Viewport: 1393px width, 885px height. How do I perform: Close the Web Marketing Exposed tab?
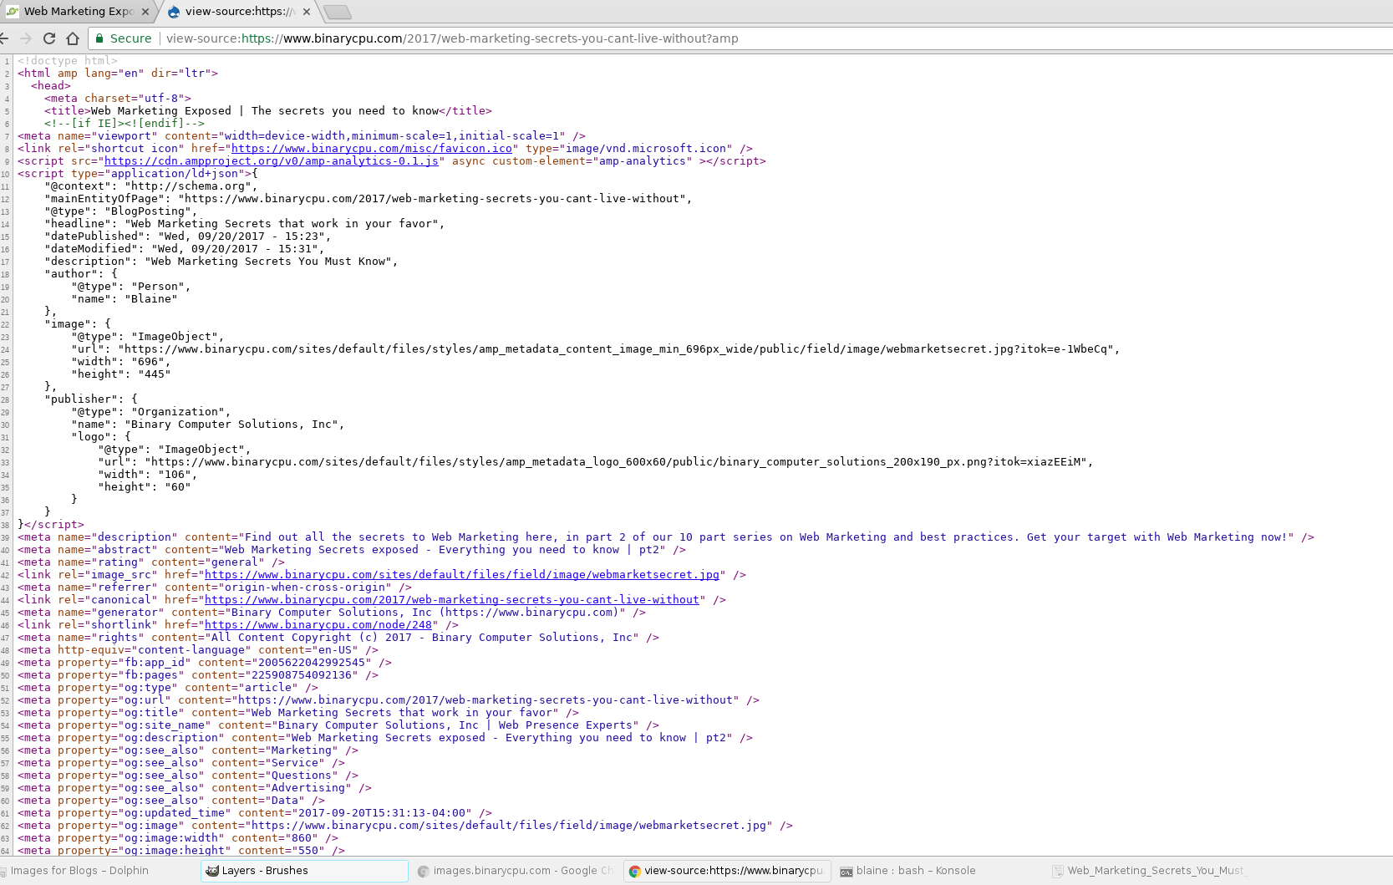145,12
